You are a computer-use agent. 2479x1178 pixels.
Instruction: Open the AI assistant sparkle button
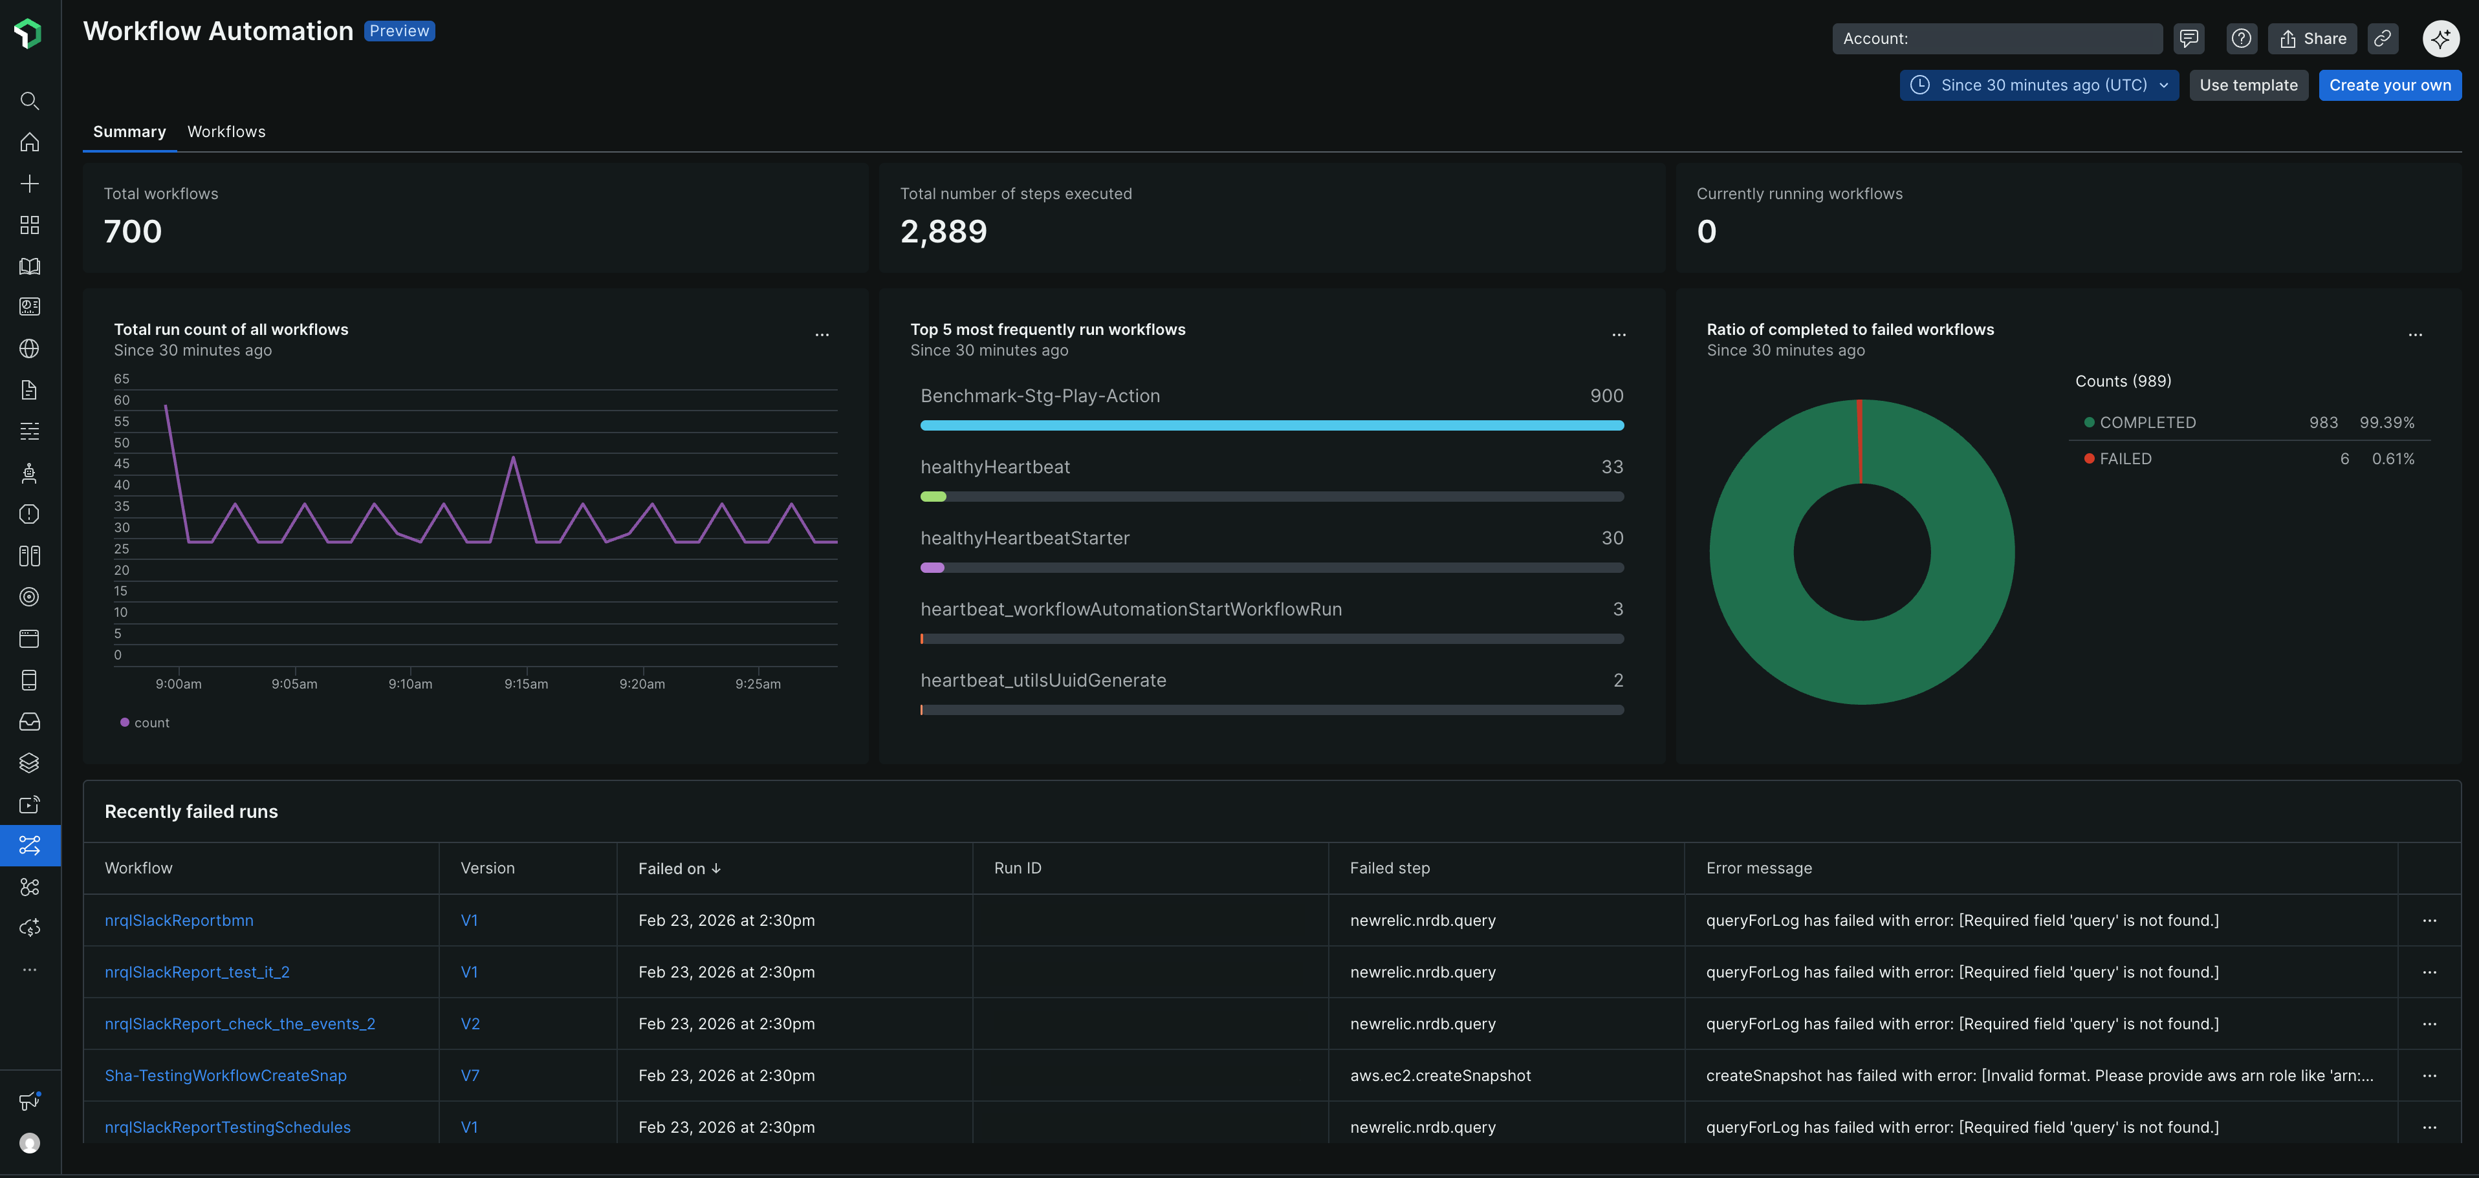tap(2440, 38)
